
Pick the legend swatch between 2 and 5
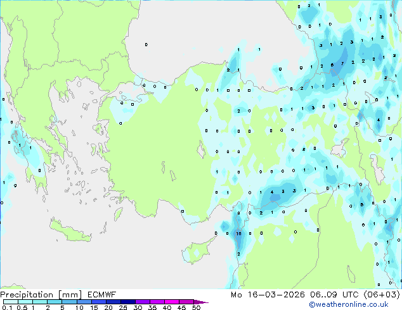click(55, 302)
